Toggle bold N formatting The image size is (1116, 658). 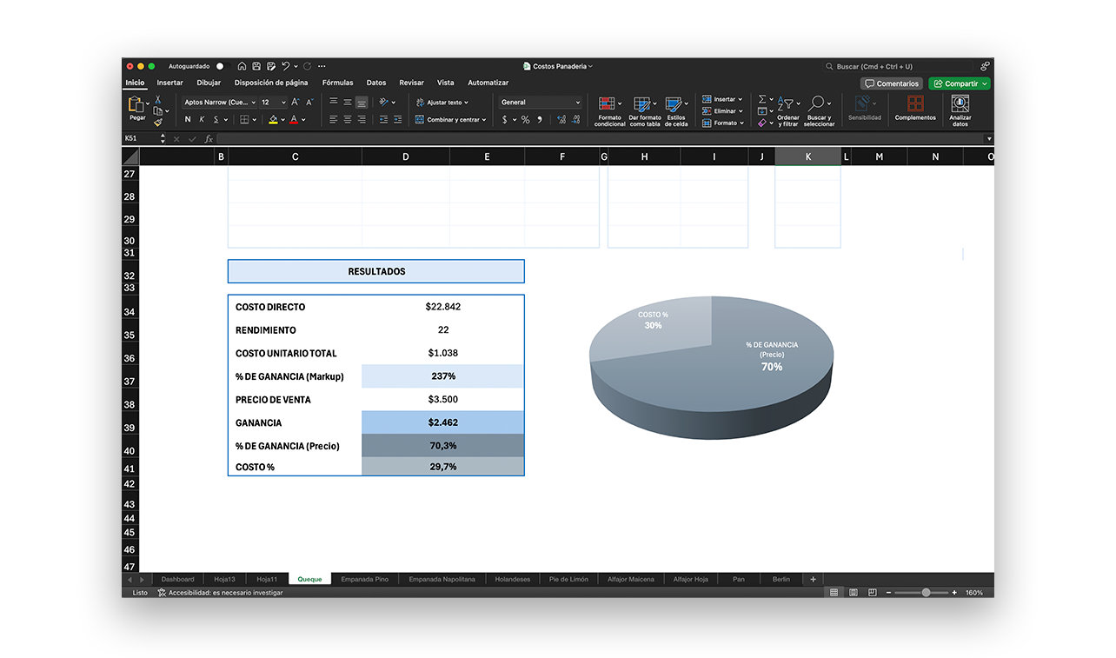188,119
